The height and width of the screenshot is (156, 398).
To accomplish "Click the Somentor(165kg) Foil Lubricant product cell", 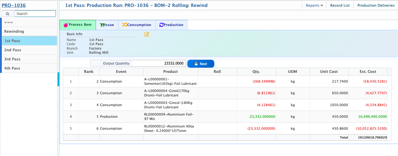I will tap(170, 81).
